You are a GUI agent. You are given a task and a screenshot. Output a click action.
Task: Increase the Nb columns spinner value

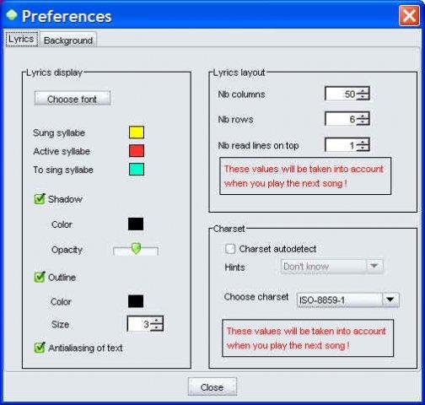click(x=363, y=90)
